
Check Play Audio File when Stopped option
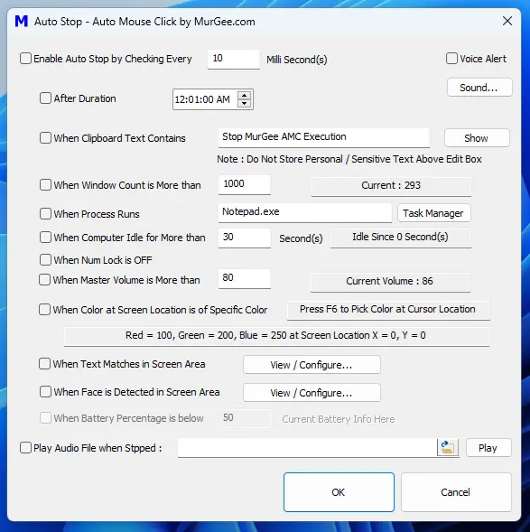coord(26,448)
